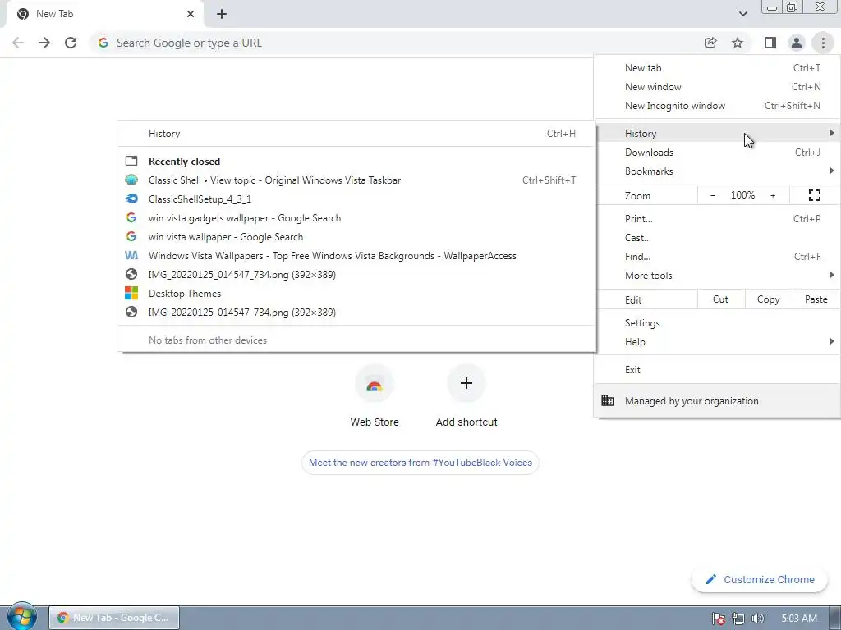Open a new tab with plus icon
This screenshot has height=630, width=841.
coord(222,14)
